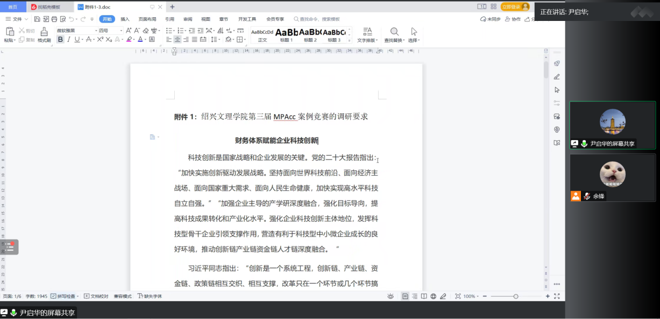Click the highlight color pen swatch
Image resolution: width=660 pixels, height=319 pixels.
pyautogui.click(x=129, y=39)
